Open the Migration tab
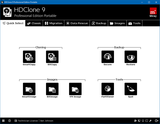 click(53, 23)
